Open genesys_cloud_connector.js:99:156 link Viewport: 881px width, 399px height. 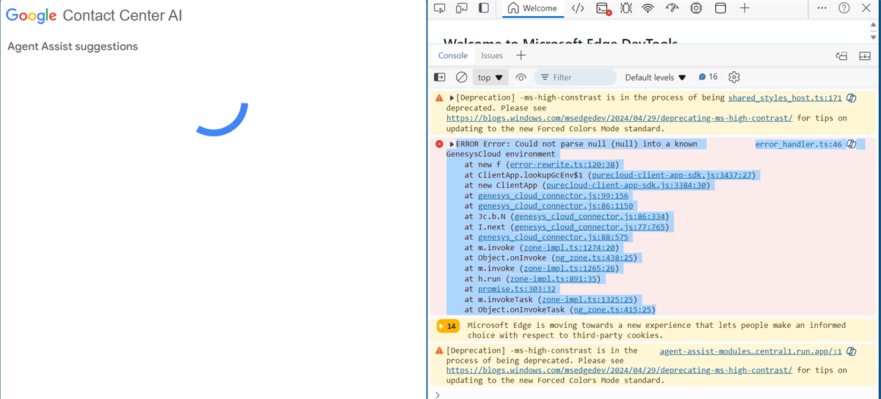[x=553, y=196]
